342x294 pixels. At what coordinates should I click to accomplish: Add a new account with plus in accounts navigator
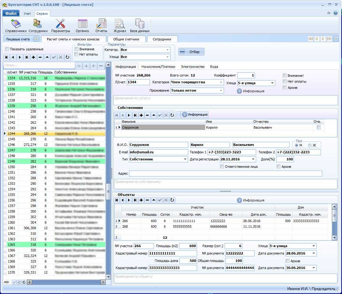coord(33,57)
